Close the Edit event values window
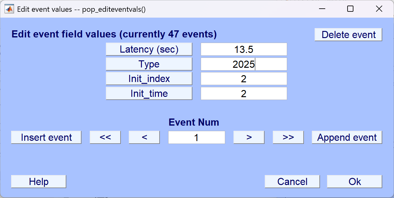Viewport: 394px width, 198px height. (x=379, y=9)
